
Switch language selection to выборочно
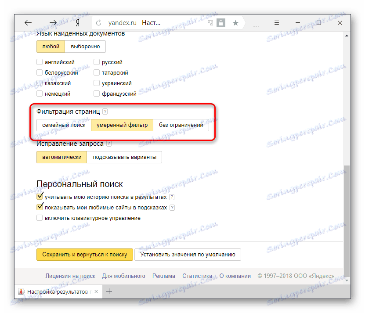pyautogui.click(x=85, y=46)
